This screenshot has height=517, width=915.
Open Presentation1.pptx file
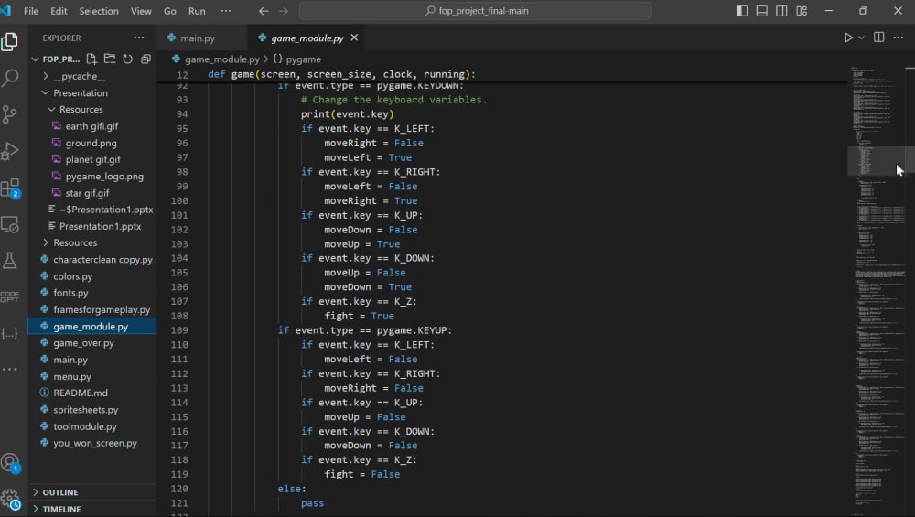100,226
